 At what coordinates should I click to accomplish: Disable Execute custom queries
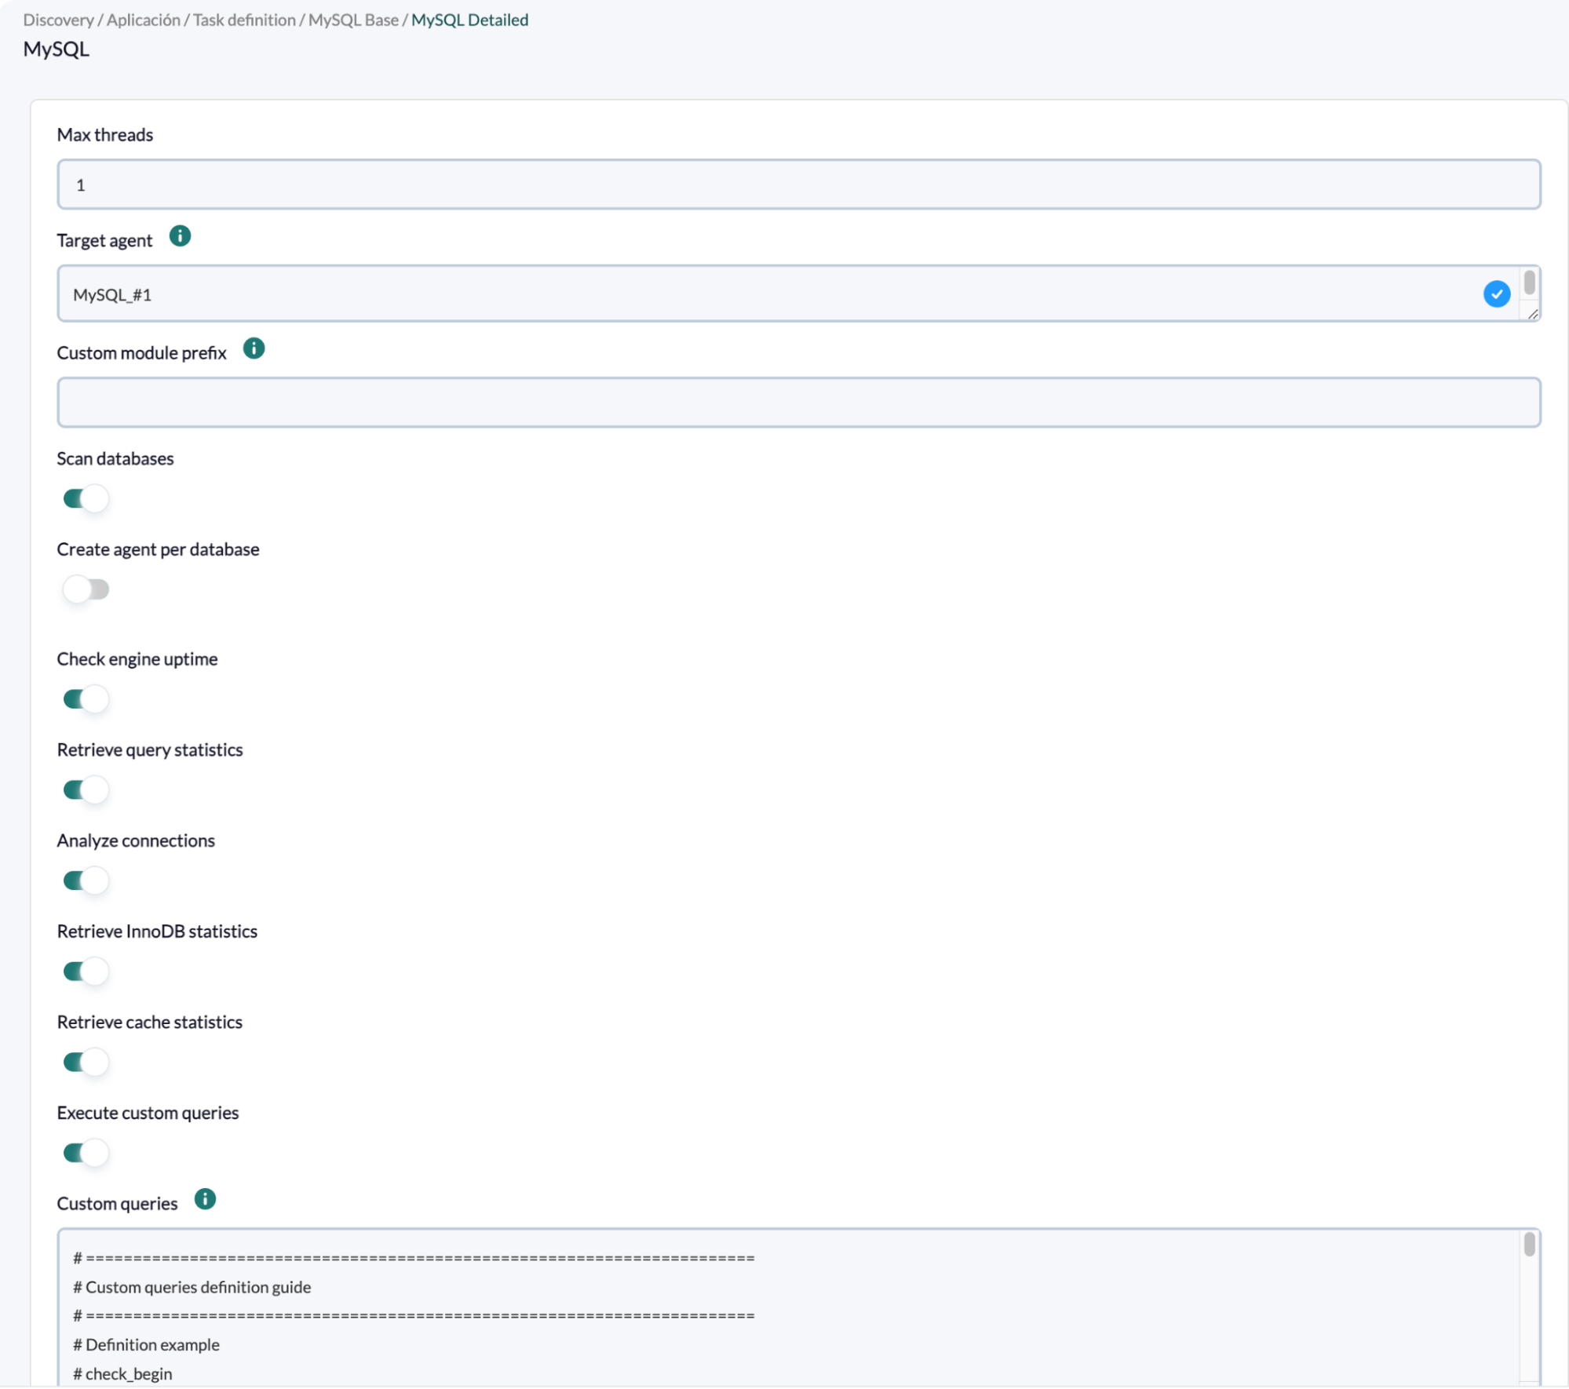pos(85,1153)
